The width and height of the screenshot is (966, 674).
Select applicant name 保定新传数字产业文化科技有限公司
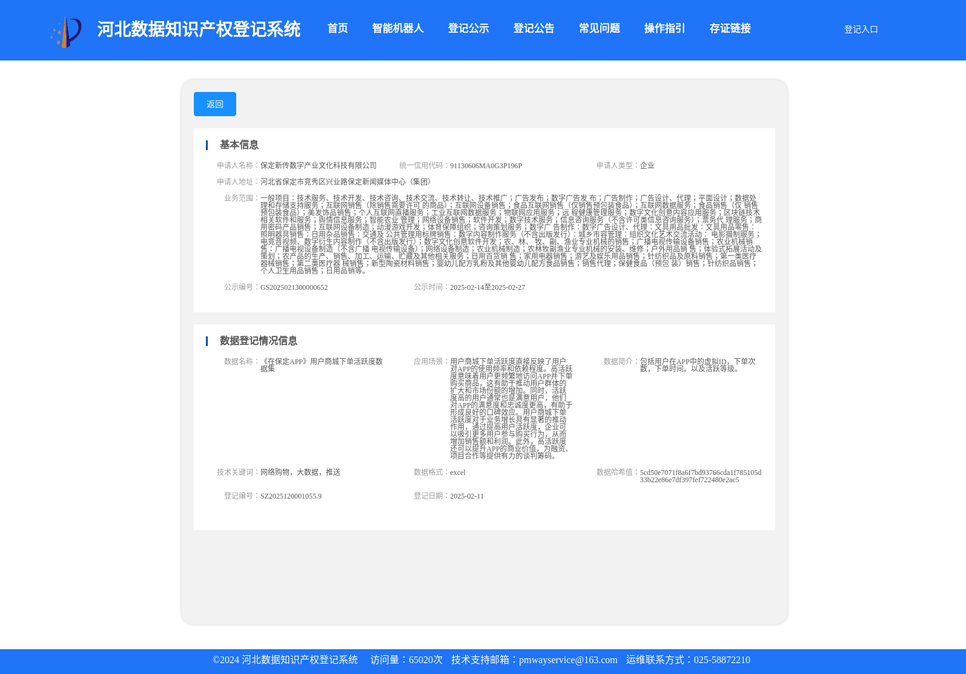tap(319, 166)
